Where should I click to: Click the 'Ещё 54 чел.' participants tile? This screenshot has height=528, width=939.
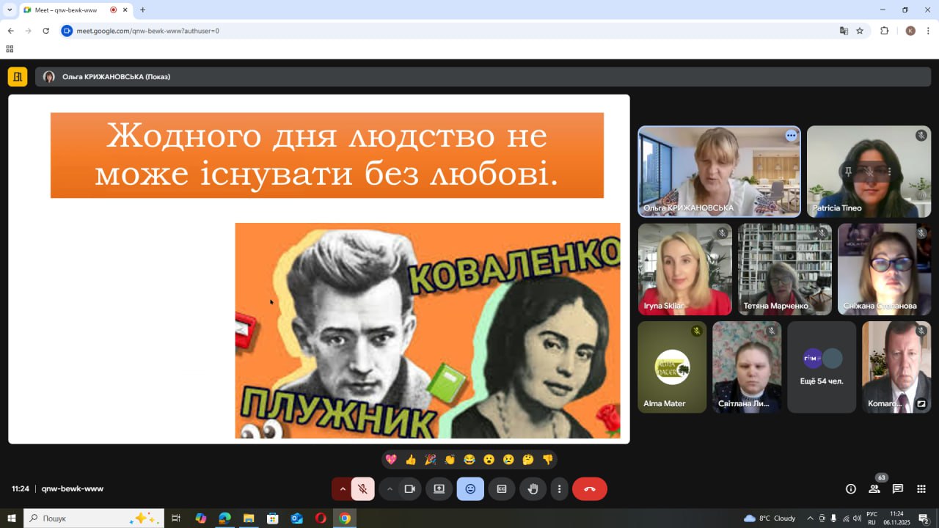click(822, 367)
